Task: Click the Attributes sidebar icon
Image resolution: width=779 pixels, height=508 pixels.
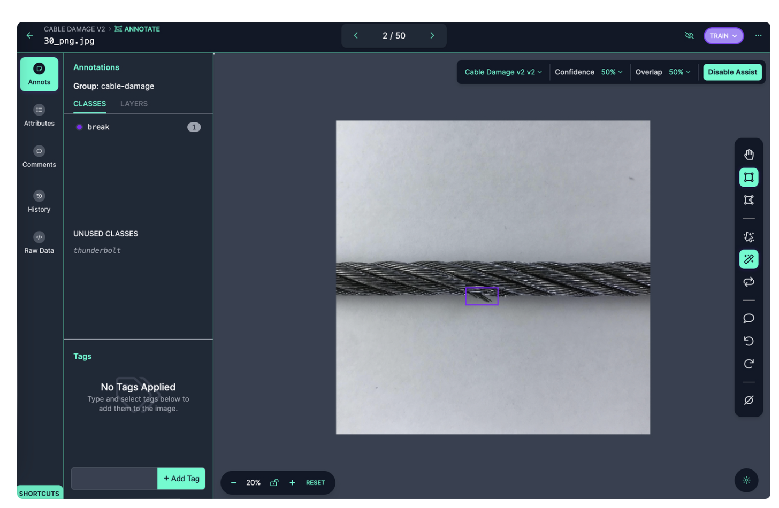Action: [x=39, y=114]
